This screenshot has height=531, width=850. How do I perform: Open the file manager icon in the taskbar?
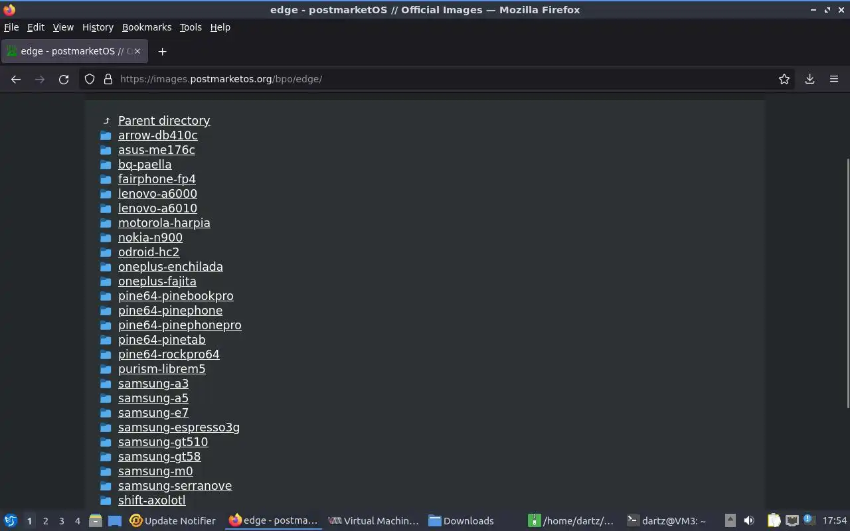coord(95,520)
